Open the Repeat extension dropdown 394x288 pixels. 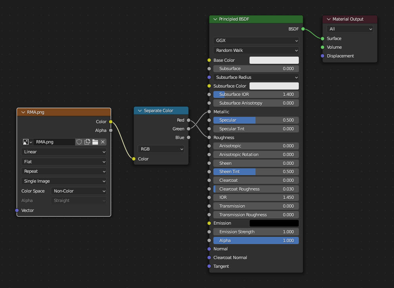(x=64, y=172)
